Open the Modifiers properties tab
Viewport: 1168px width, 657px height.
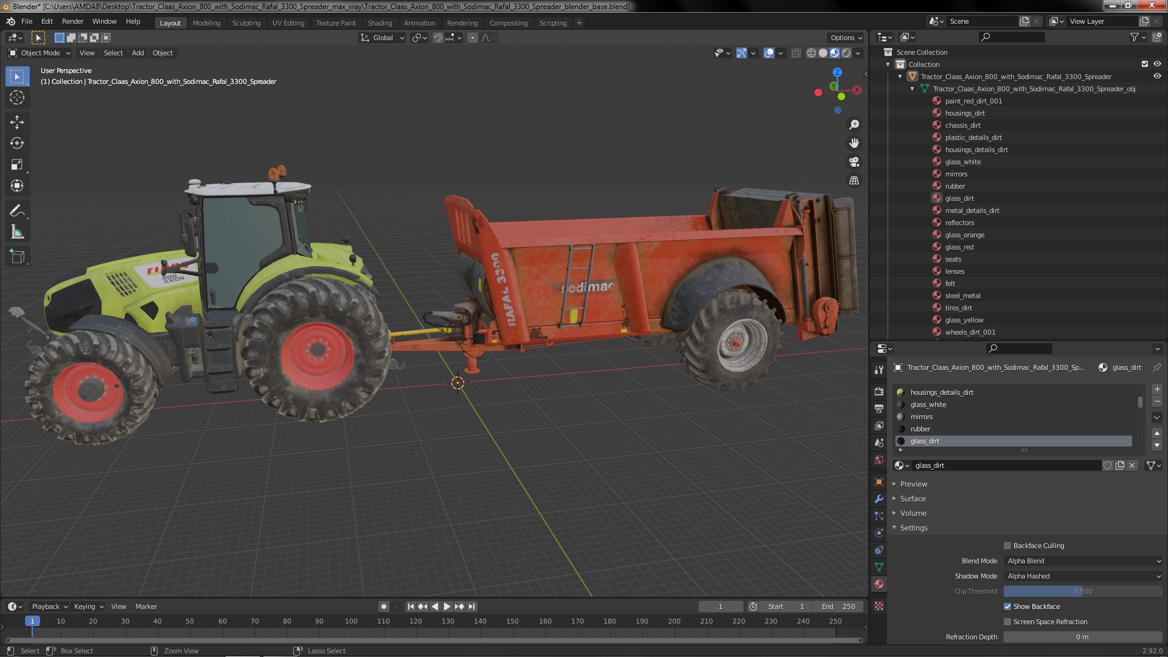(878, 499)
